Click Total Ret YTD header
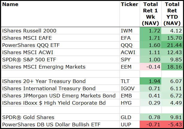Image resolution: width=184 pixels, height=129 pixels. 172,14
